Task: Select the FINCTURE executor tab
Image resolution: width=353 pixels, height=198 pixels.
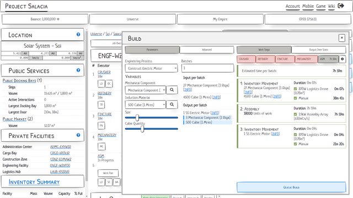Action: (285, 59)
